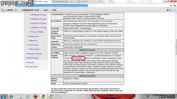Open Windows Media Player taskbar icon
Viewport: 177px width, 99px height.
[x=27, y=97]
